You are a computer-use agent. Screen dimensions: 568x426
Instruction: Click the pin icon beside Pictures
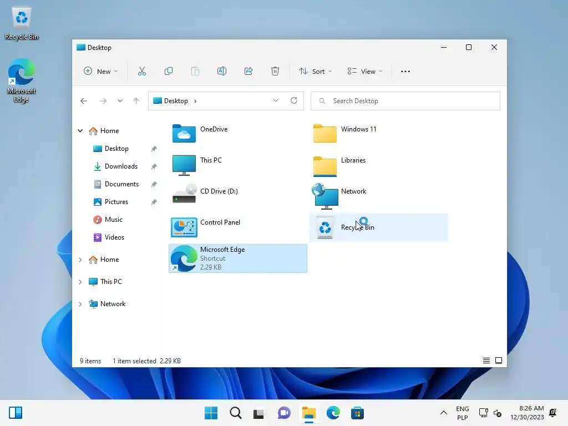click(x=154, y=202)
